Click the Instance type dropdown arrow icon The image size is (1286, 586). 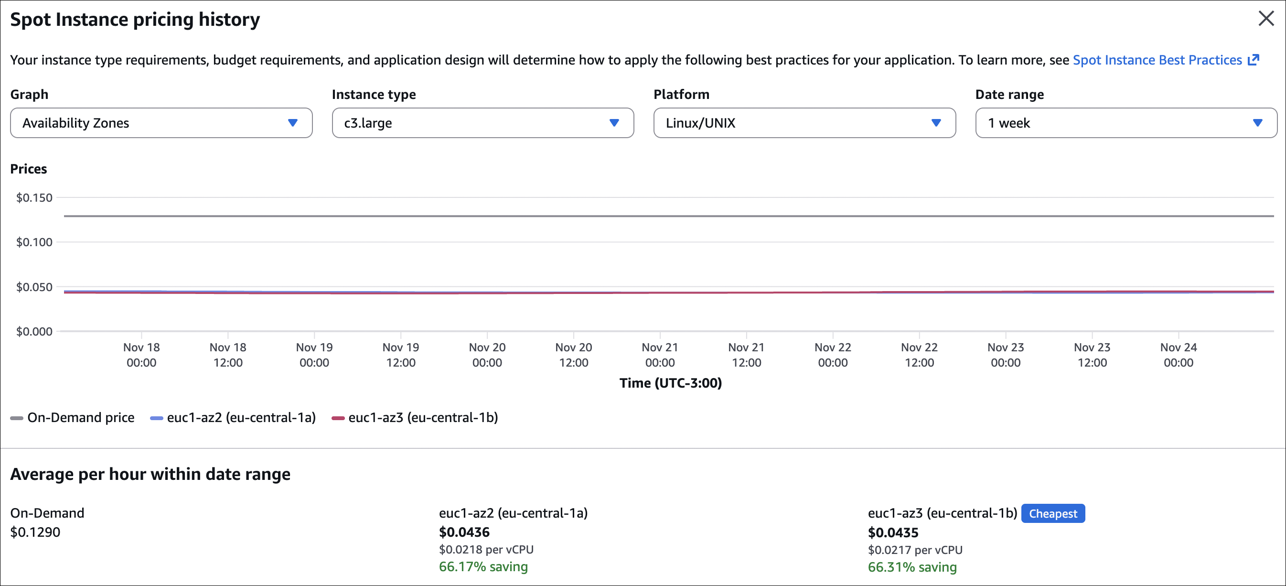tap(614, 123)
